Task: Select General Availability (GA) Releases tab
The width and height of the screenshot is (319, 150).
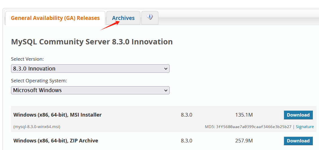Action: [55, 18]
